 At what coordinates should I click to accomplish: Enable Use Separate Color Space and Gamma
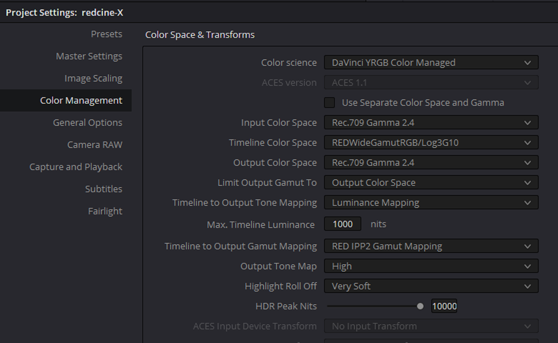(330, 103)
